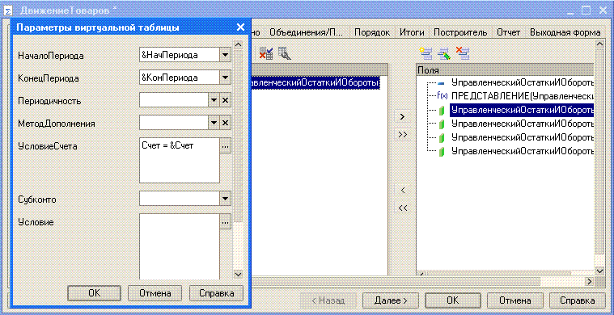Click the Поля list scrollbar down arrow
The height and width of the screenshot is (315, 614).
pos(599,270)
